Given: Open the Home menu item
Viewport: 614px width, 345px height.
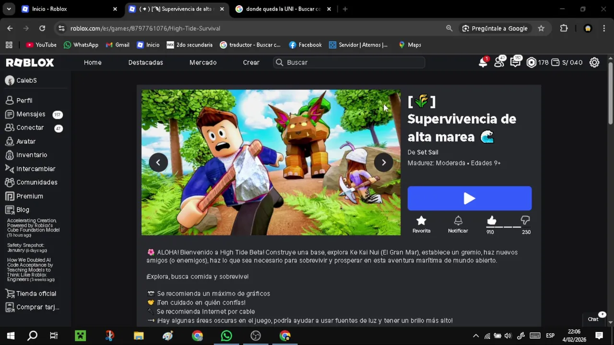Looking at the screenshot, I should click(93, 62).
